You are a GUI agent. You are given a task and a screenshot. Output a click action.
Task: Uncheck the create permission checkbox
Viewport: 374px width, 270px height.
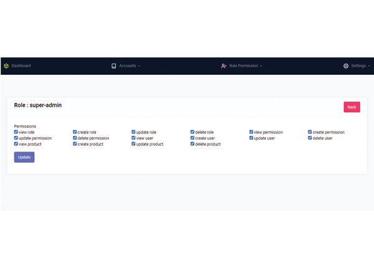(x=310, y=132)
